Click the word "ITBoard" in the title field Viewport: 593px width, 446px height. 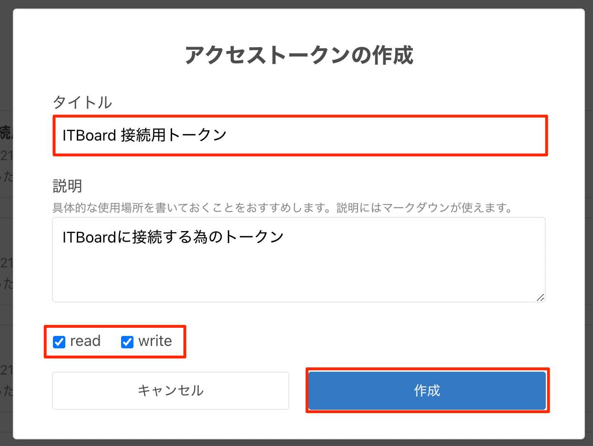pyautogui.click(x=90, y=135)
